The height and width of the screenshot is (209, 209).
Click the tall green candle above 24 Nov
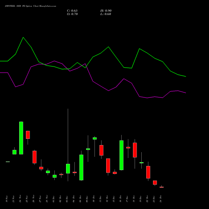21,138
